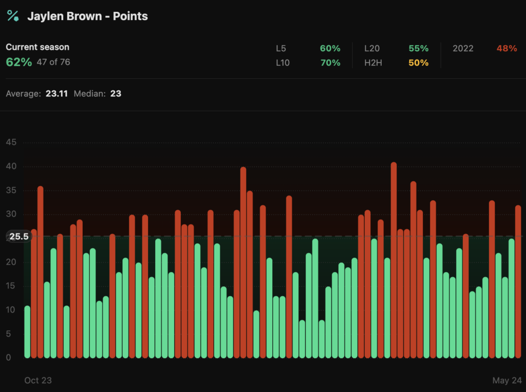
Task: Click the 60% value for L5
Action: [x=330, y=49]
